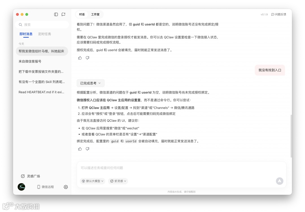Start a new chat with compose icon
Screen dimensions: 305x212
[64, 14]
